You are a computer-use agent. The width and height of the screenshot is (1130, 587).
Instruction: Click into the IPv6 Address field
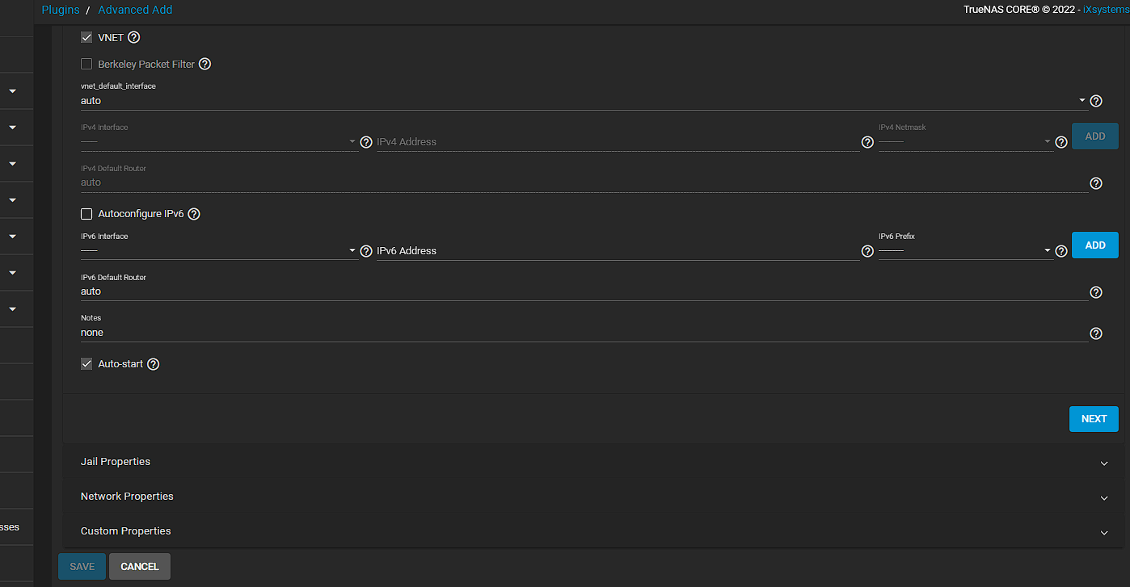[617, 251]
